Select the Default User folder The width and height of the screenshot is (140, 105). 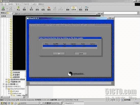coord(17,93)
